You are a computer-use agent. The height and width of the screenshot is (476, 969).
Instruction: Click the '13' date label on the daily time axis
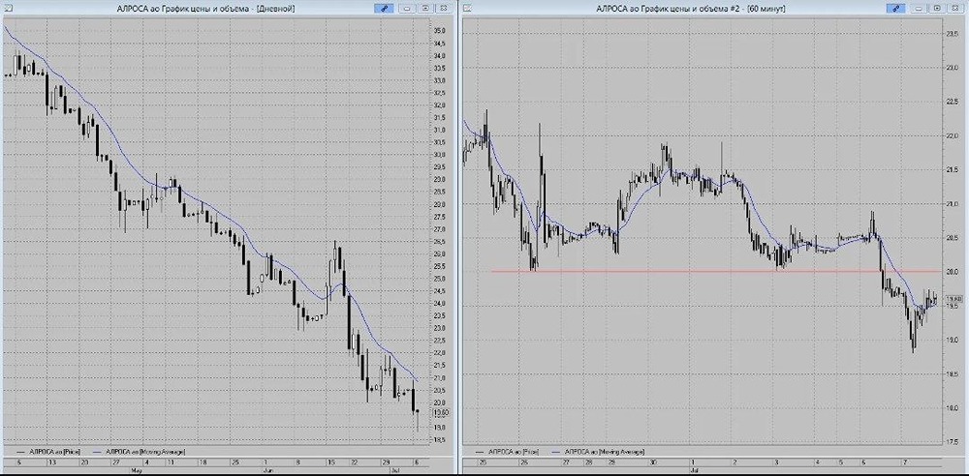pyautogui.click(x=52, y=461)
